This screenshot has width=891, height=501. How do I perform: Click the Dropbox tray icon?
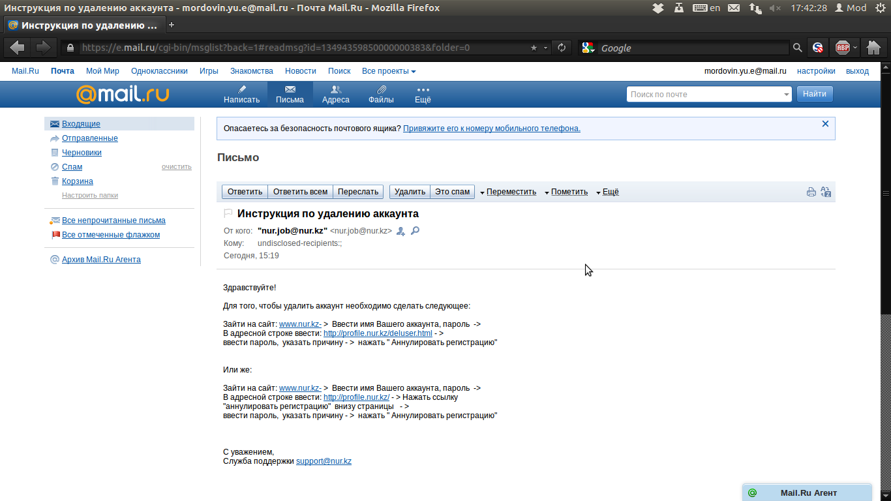click(x=658, y=8)
